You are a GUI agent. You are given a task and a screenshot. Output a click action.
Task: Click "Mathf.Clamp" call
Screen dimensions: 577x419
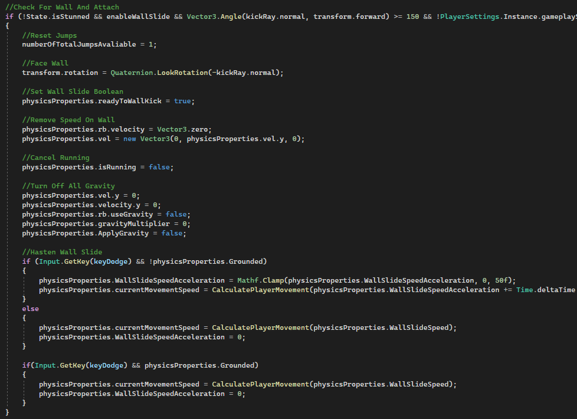[x=261, y=280]
